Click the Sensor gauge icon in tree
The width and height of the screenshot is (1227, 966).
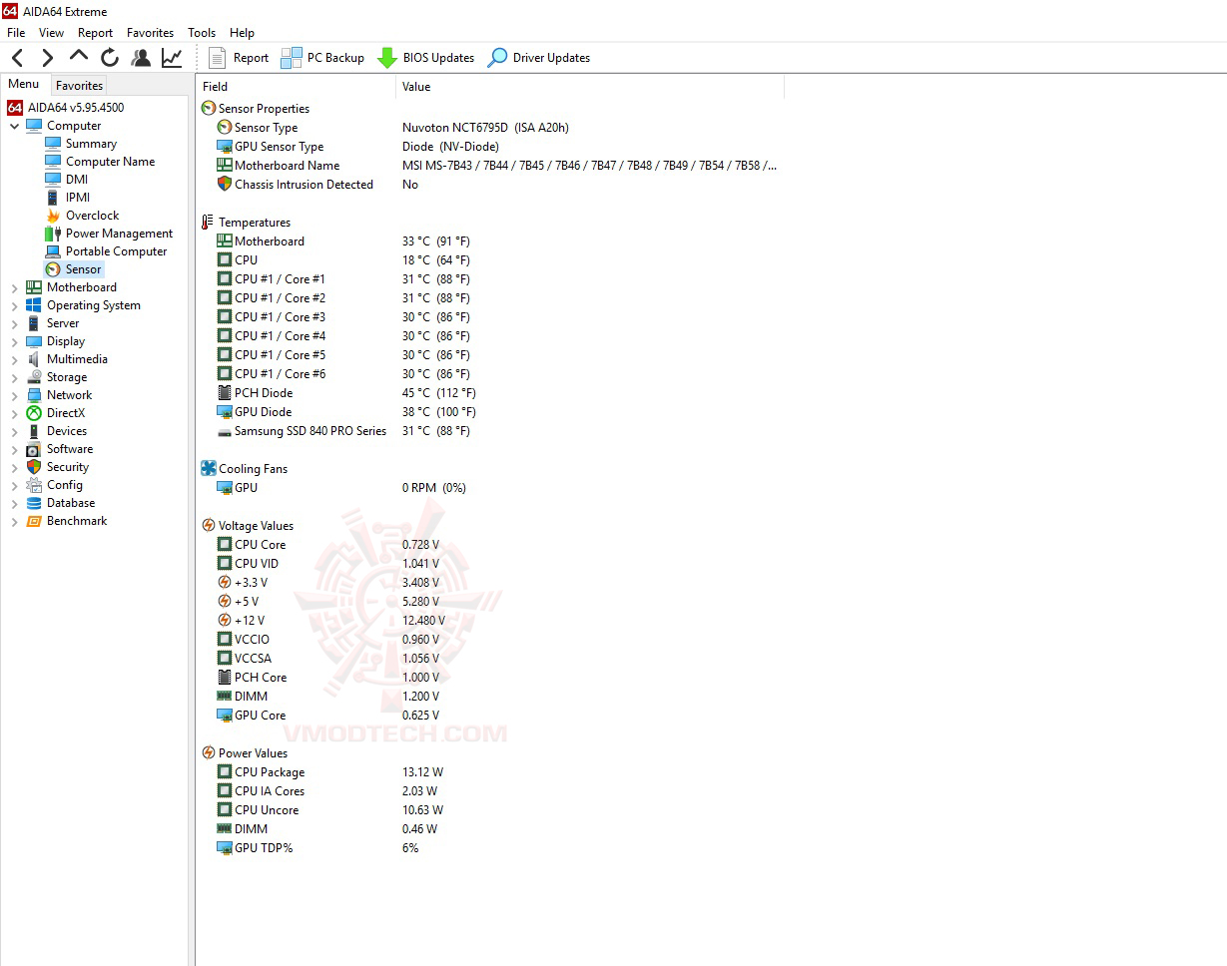pos(53,269)
